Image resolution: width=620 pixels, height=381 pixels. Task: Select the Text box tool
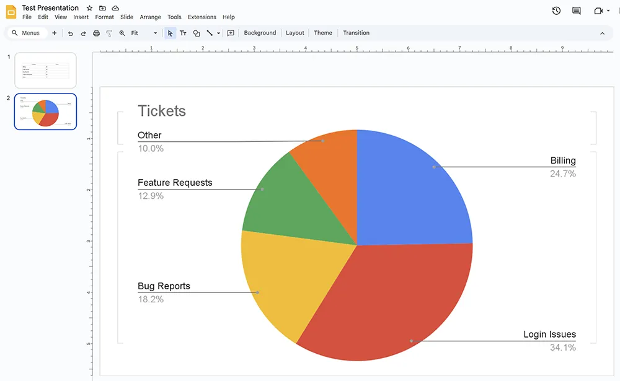[183, 33]
